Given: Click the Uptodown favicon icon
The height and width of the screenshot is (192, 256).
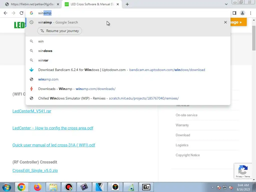Looking at the screenshot, I should click(31, 70).
